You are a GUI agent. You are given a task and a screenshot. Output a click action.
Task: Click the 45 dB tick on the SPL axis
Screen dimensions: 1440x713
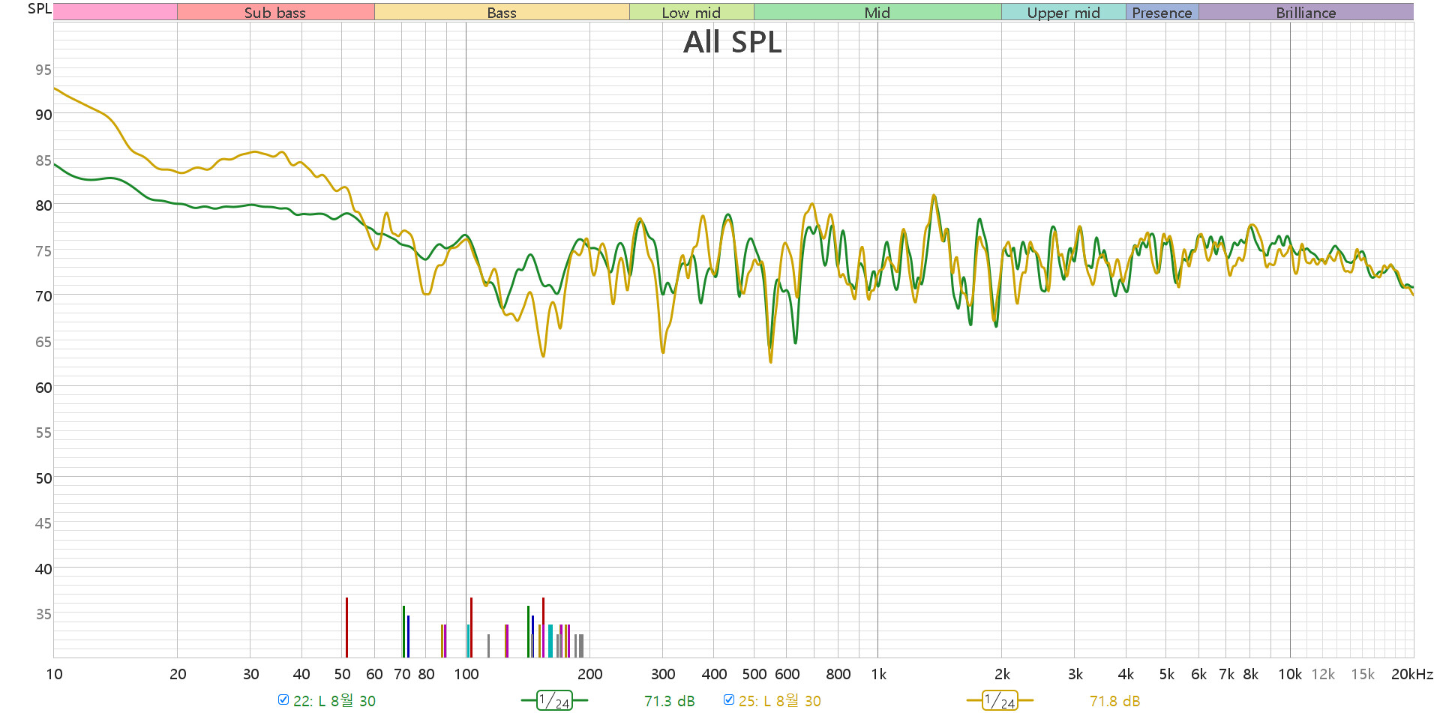[x=43, y=523]
